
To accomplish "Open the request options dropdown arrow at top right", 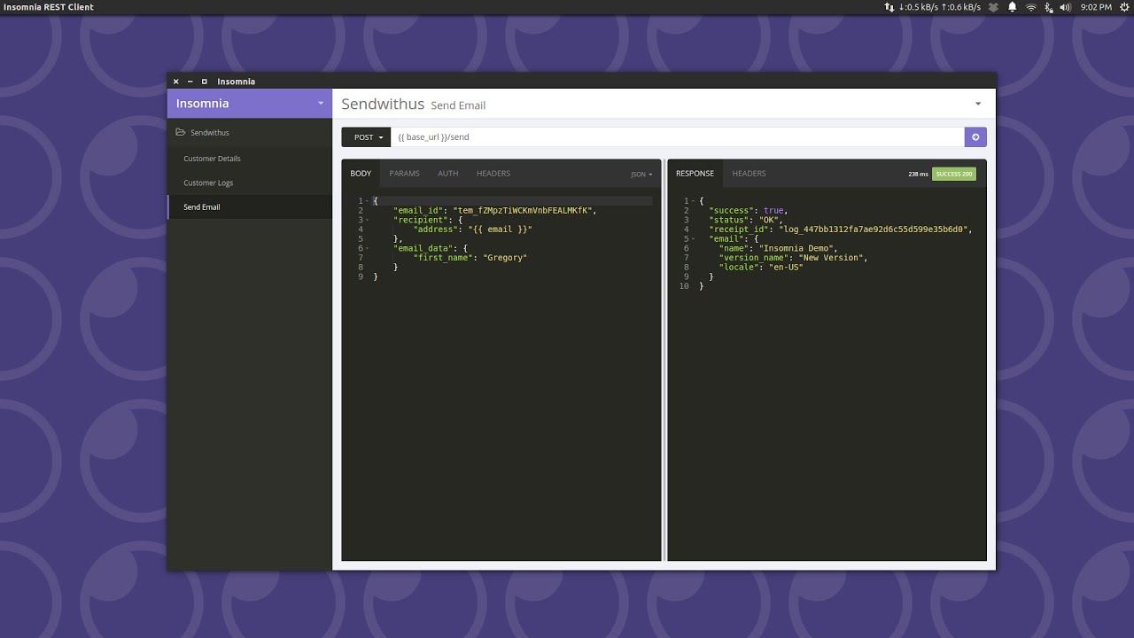I will point(978,104).
